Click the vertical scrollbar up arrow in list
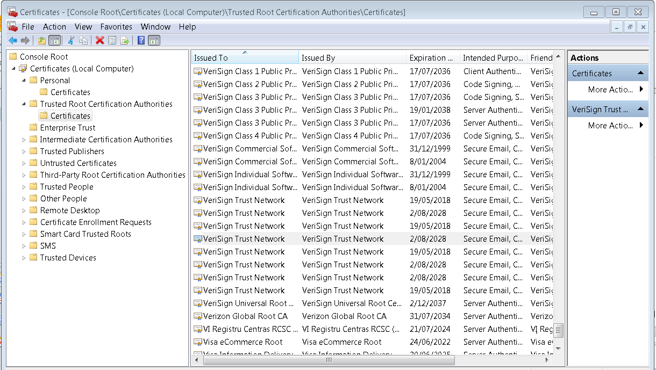This screenshot has width=656, height=370. (559, 56)
